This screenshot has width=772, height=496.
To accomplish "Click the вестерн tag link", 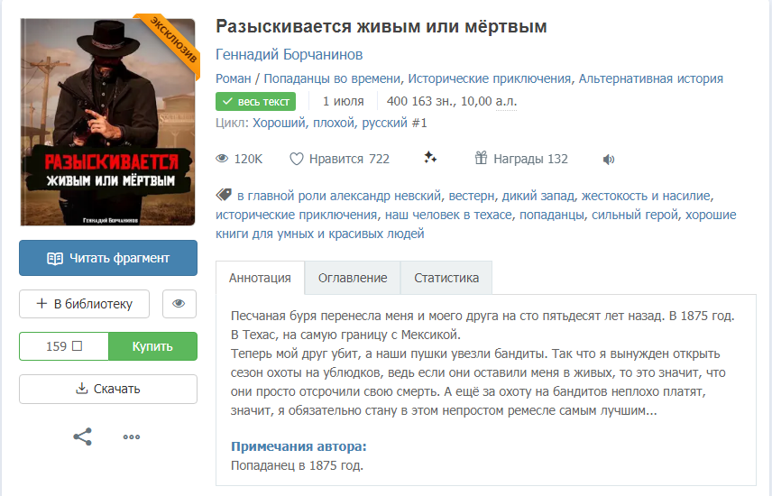I will 471,196.
